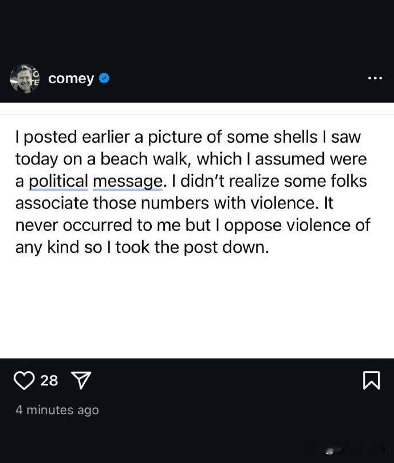Image resolution: width=394 pixels, height=463 pixels.
Task: Click the blue verified badge beside comey
Action: pyautogui.click(x=104, y=79)
